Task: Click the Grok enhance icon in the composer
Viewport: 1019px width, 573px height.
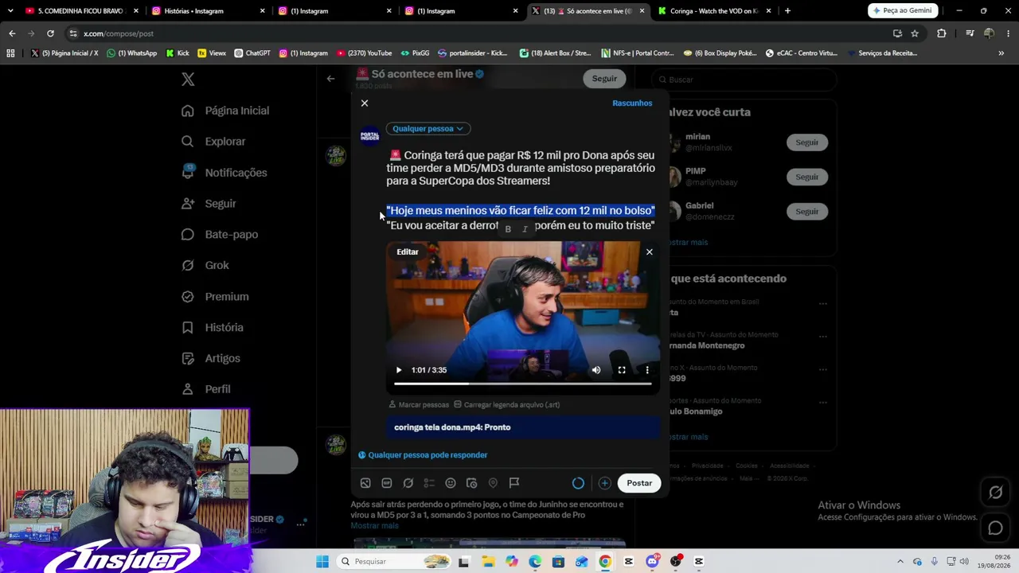Action: (408, 483)
